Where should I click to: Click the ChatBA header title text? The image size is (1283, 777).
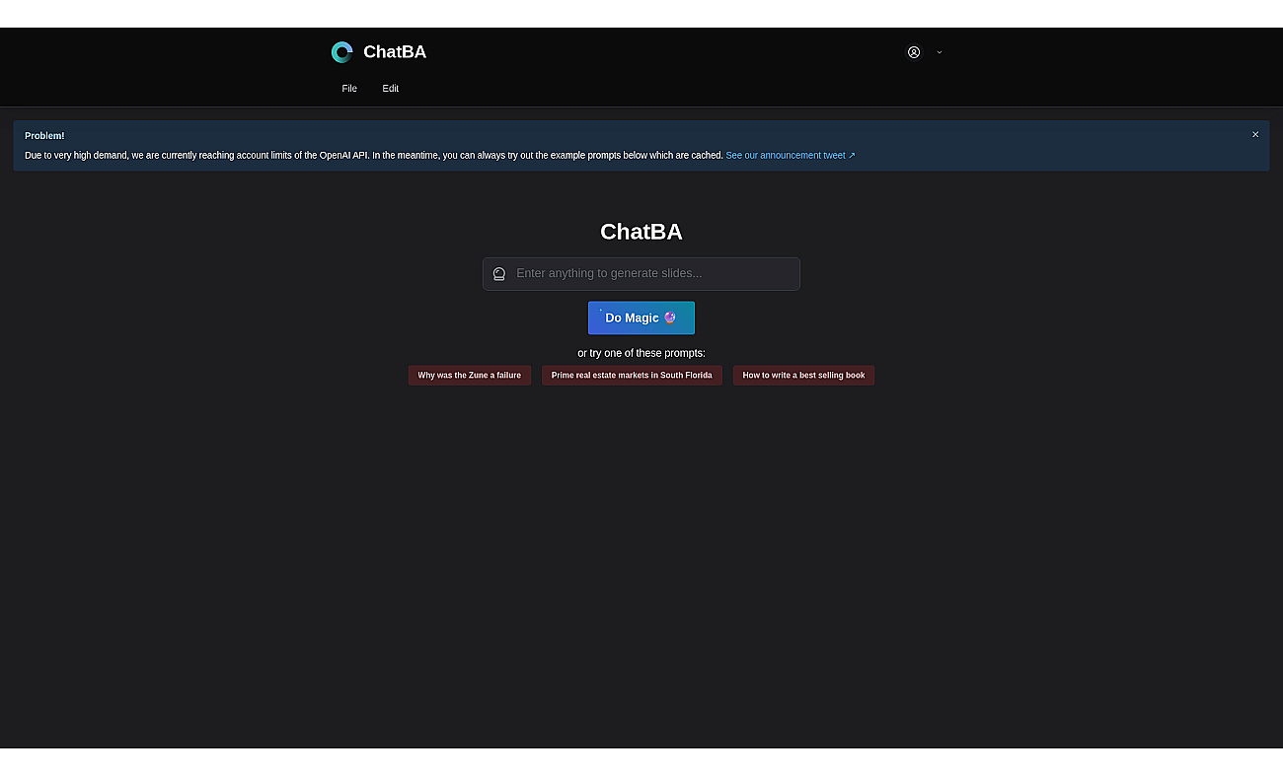point(395,52)
